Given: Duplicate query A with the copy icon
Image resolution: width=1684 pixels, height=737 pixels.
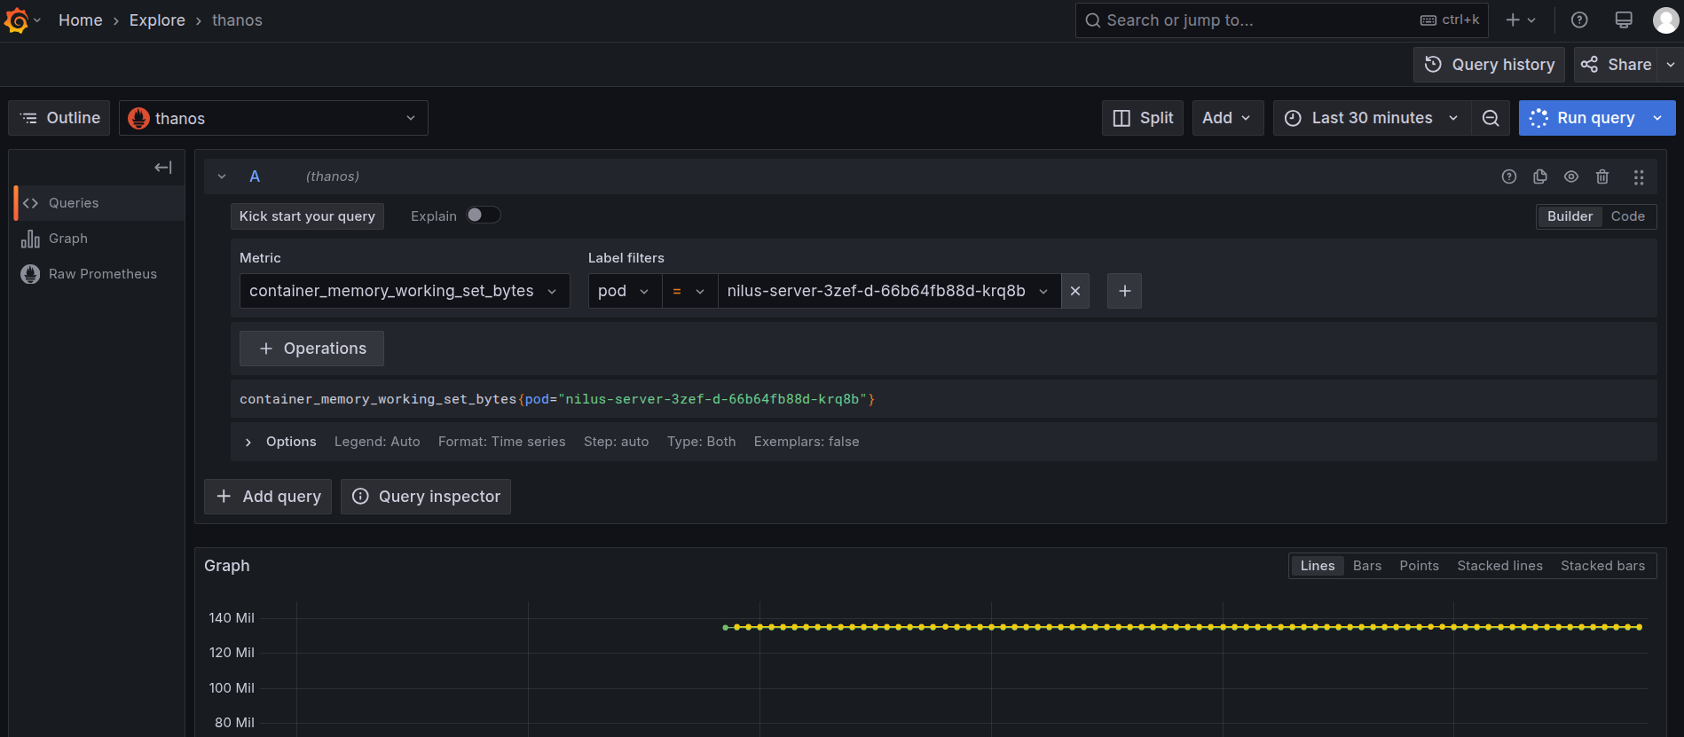Looking at the screenshot, I should [x=1540, y=176].
